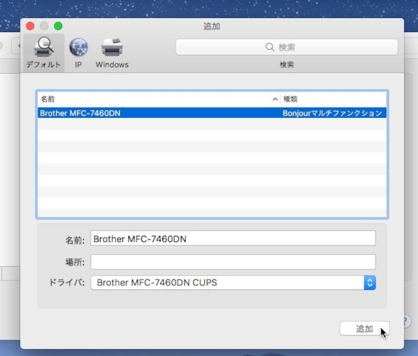This screenshot has width=418, height=356.
Task: Sort list by 種類 column header
Action: [332, 99]
